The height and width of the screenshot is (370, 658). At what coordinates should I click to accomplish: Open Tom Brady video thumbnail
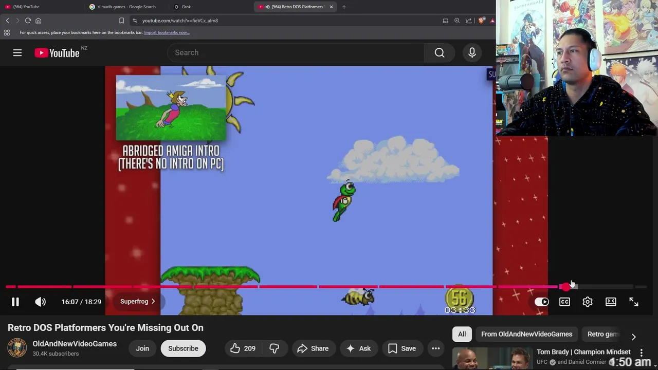(x=492, y=359)
